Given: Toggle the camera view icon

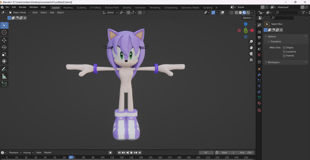Looking at the screenshot, I should click(251, 54).
